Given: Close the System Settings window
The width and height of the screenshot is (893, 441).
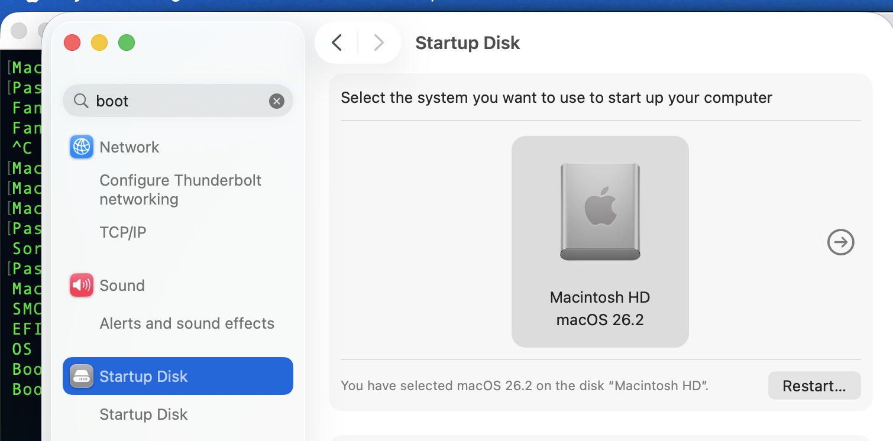Looking at the screenshot, I should click(x=72, y=43).
